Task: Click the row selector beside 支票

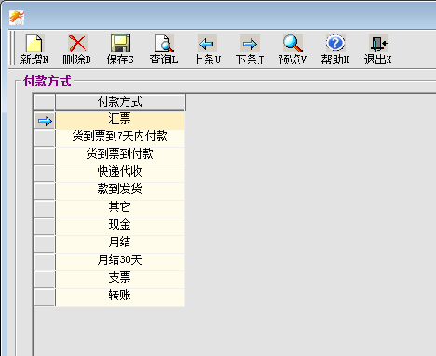Action: click(45, 280)
